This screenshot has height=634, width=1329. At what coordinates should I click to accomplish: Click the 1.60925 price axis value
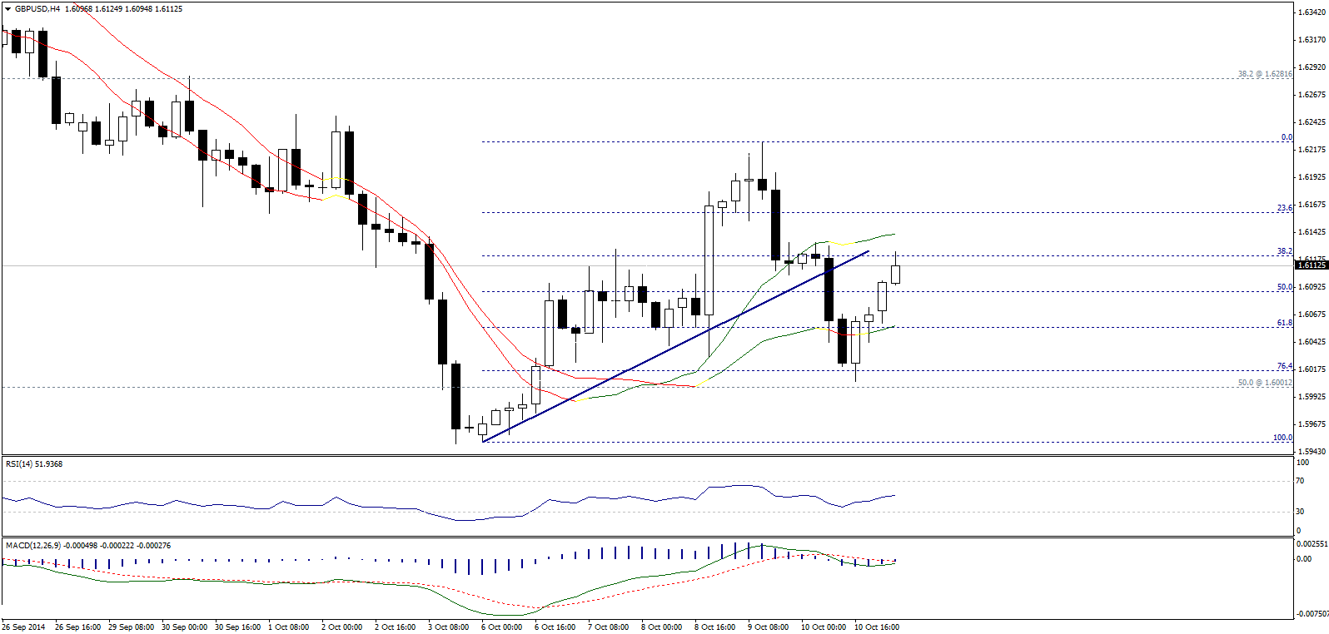(1312, 286)
